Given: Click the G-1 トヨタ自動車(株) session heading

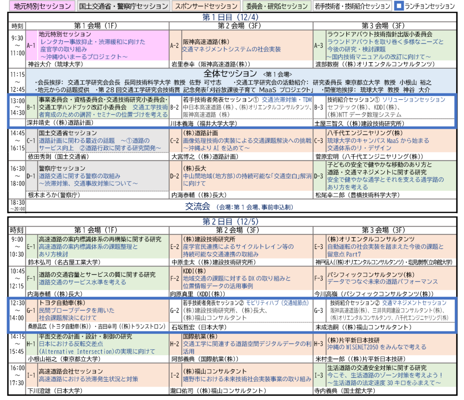Looking at the screenshot, I should 62,303.
